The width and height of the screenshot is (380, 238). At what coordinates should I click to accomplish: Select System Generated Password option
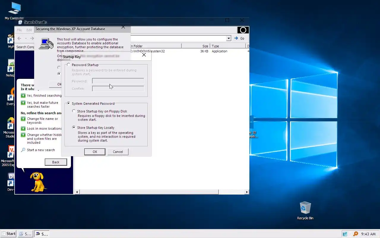(69, 104)
